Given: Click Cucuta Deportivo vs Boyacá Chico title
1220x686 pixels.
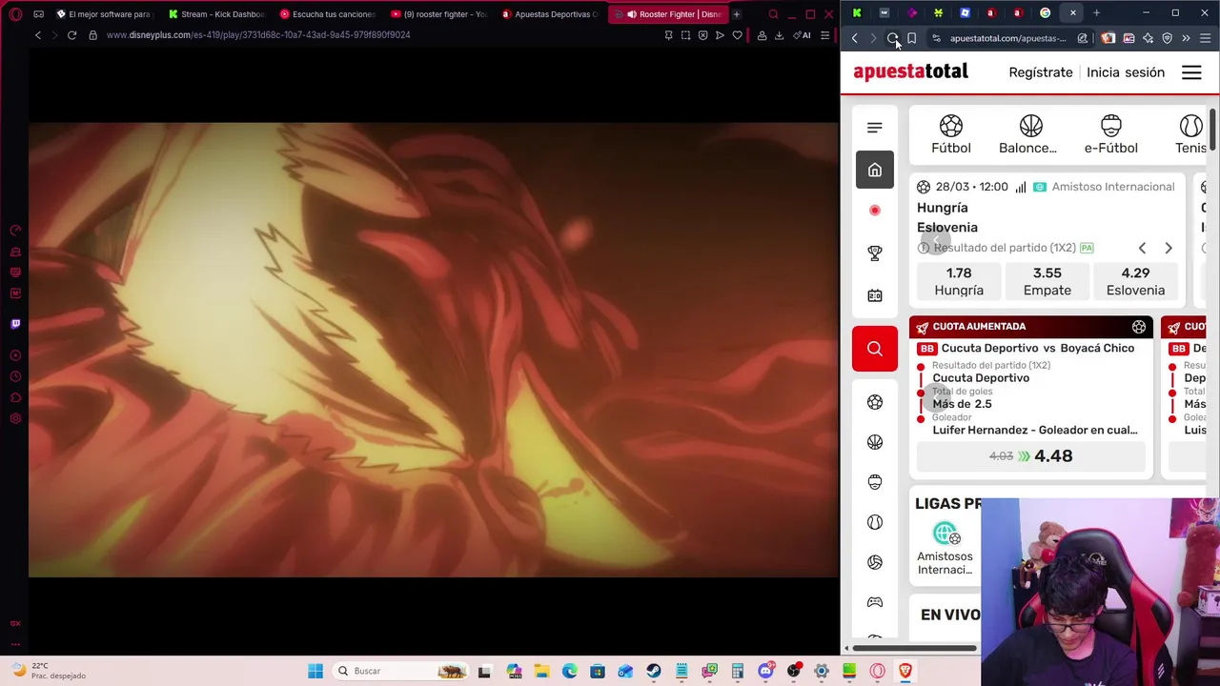Looking at the screenshot, I should [x=1037, y=348].
